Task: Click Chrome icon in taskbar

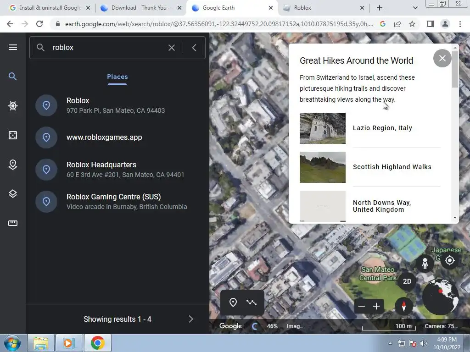Action: [97, 343]
